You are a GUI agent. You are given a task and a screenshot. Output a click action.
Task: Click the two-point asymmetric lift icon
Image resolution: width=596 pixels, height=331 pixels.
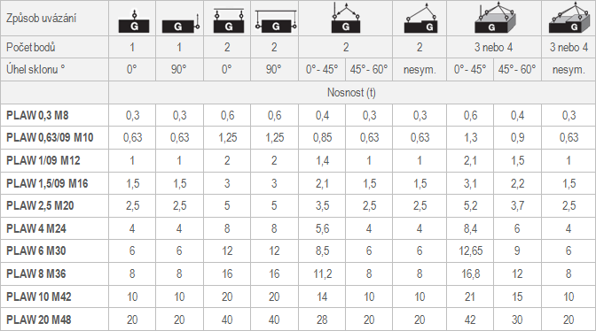(x=420, y=19)
